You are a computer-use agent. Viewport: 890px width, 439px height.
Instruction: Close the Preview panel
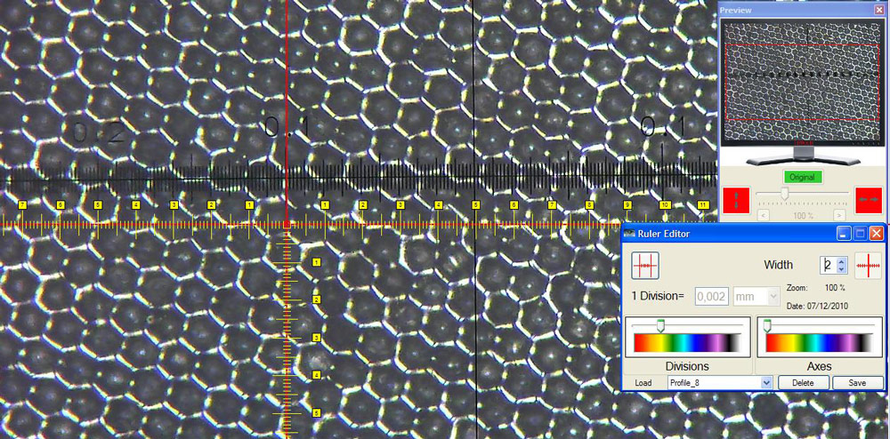pyautogui.click(x=878, y=10)
